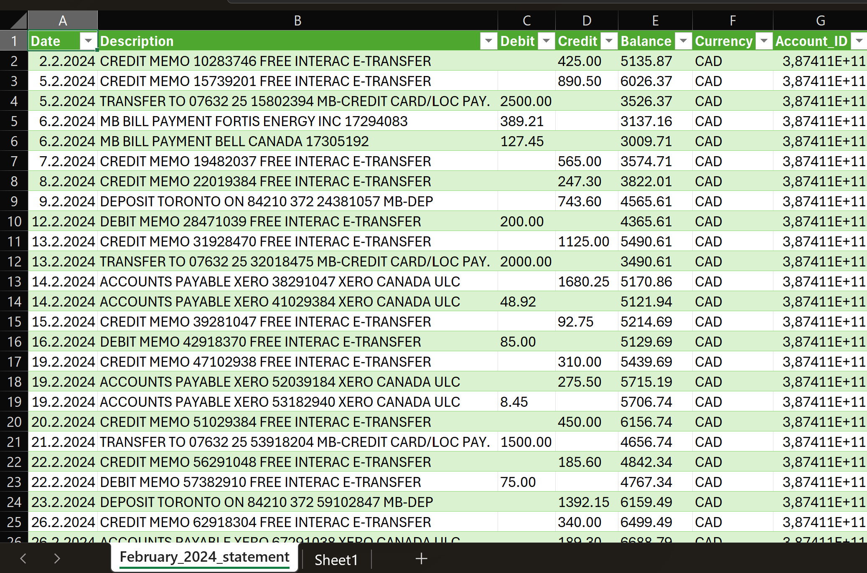The height and width of the screenshot is (573, 867).
Task: Click balance value 5135.87
Action: 655,61
